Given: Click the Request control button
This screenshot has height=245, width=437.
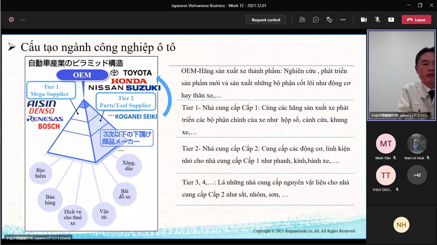Looking at the screenshot, I should coord(266,20).
